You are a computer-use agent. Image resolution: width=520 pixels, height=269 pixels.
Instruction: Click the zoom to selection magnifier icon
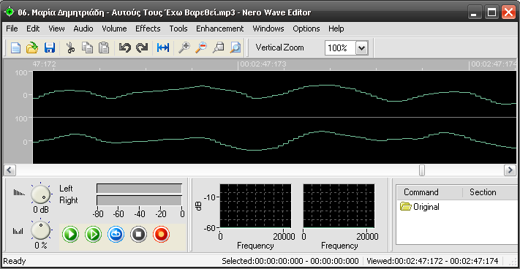point(218,48)
